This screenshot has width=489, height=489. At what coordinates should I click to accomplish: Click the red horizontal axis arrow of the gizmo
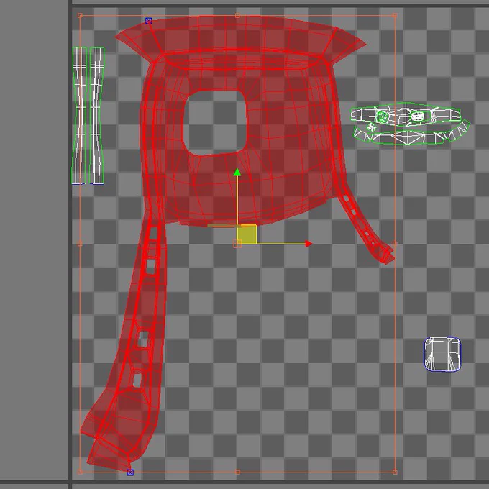point(309,244)
